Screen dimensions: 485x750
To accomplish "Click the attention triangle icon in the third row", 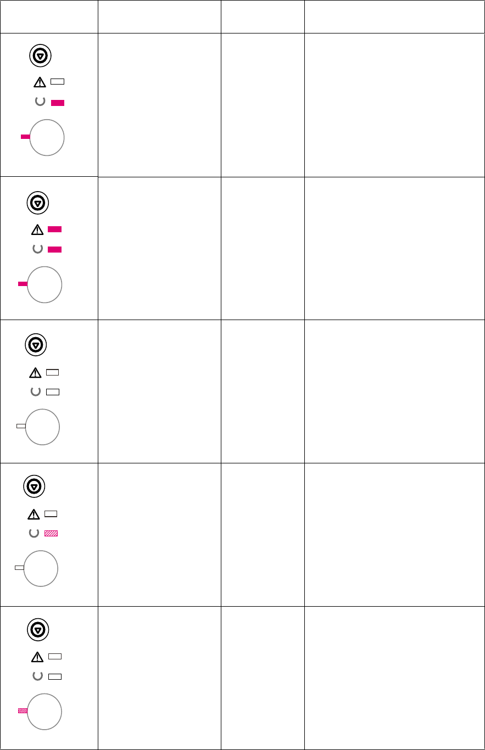I will [35, 373].
